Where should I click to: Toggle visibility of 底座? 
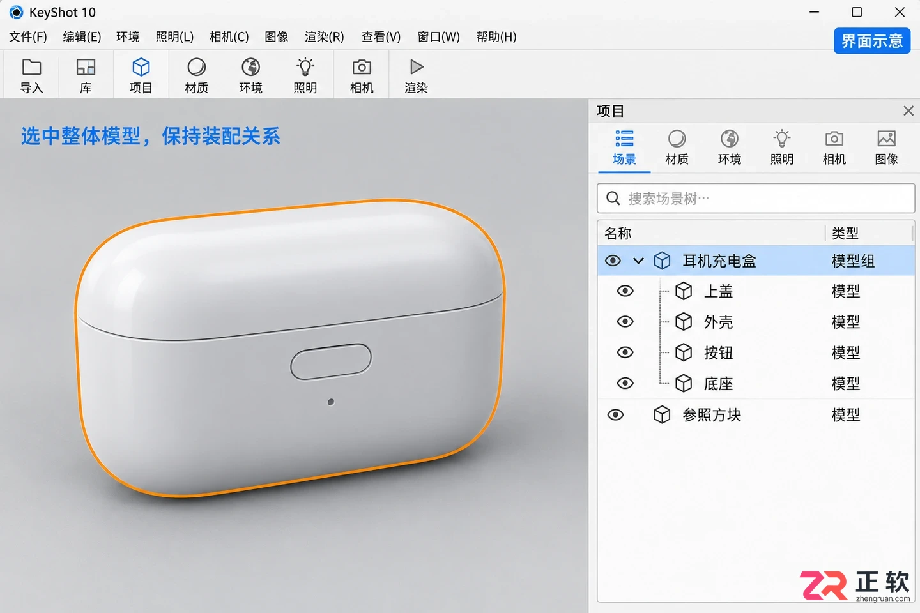pos(625,383)
